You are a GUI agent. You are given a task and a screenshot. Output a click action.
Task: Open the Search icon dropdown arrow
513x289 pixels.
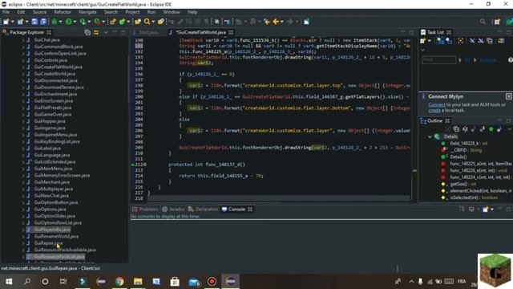[x=153, y=22]
